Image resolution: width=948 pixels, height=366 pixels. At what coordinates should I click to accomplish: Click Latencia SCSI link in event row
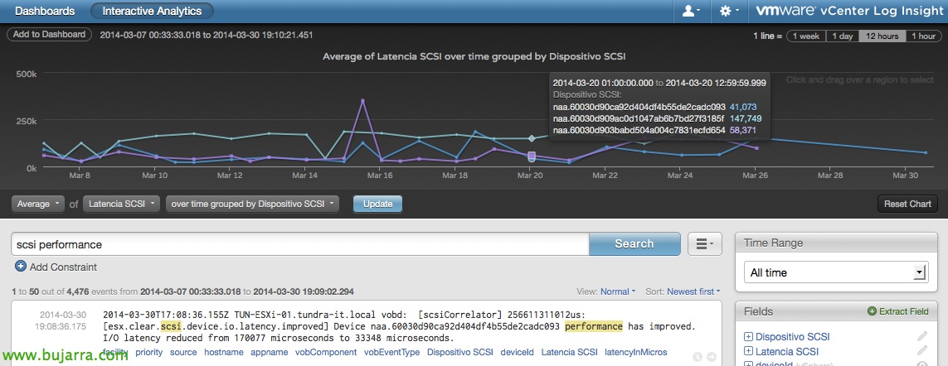coord(569,352)
